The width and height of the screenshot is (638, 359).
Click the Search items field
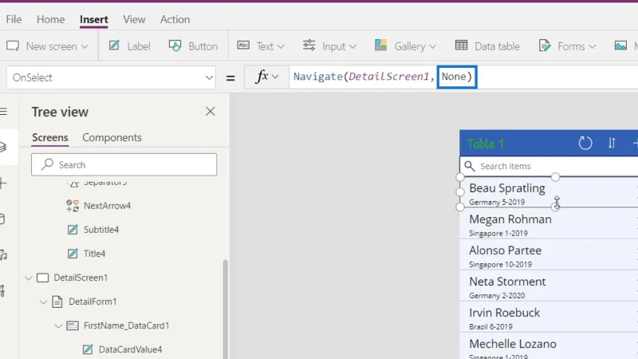(549, 166)
